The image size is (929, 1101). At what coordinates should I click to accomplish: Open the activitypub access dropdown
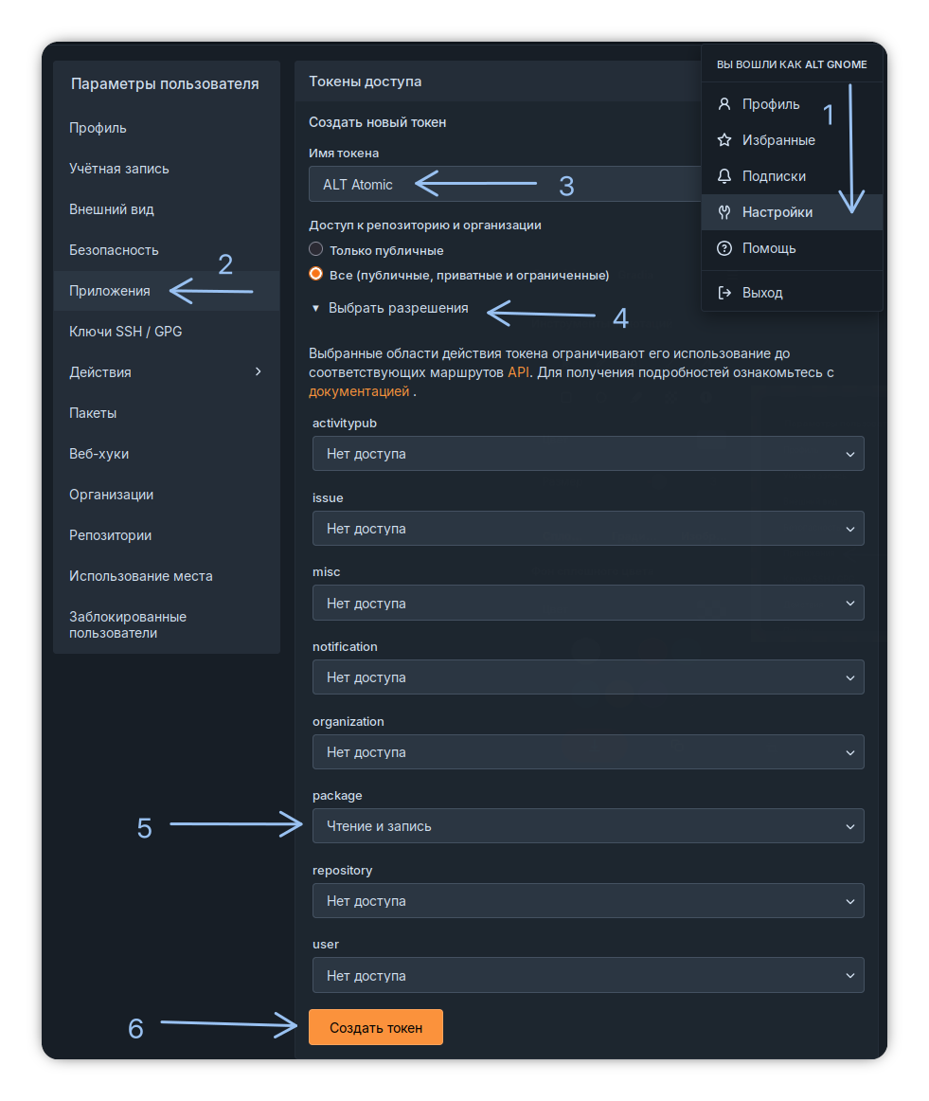[587, 454]
